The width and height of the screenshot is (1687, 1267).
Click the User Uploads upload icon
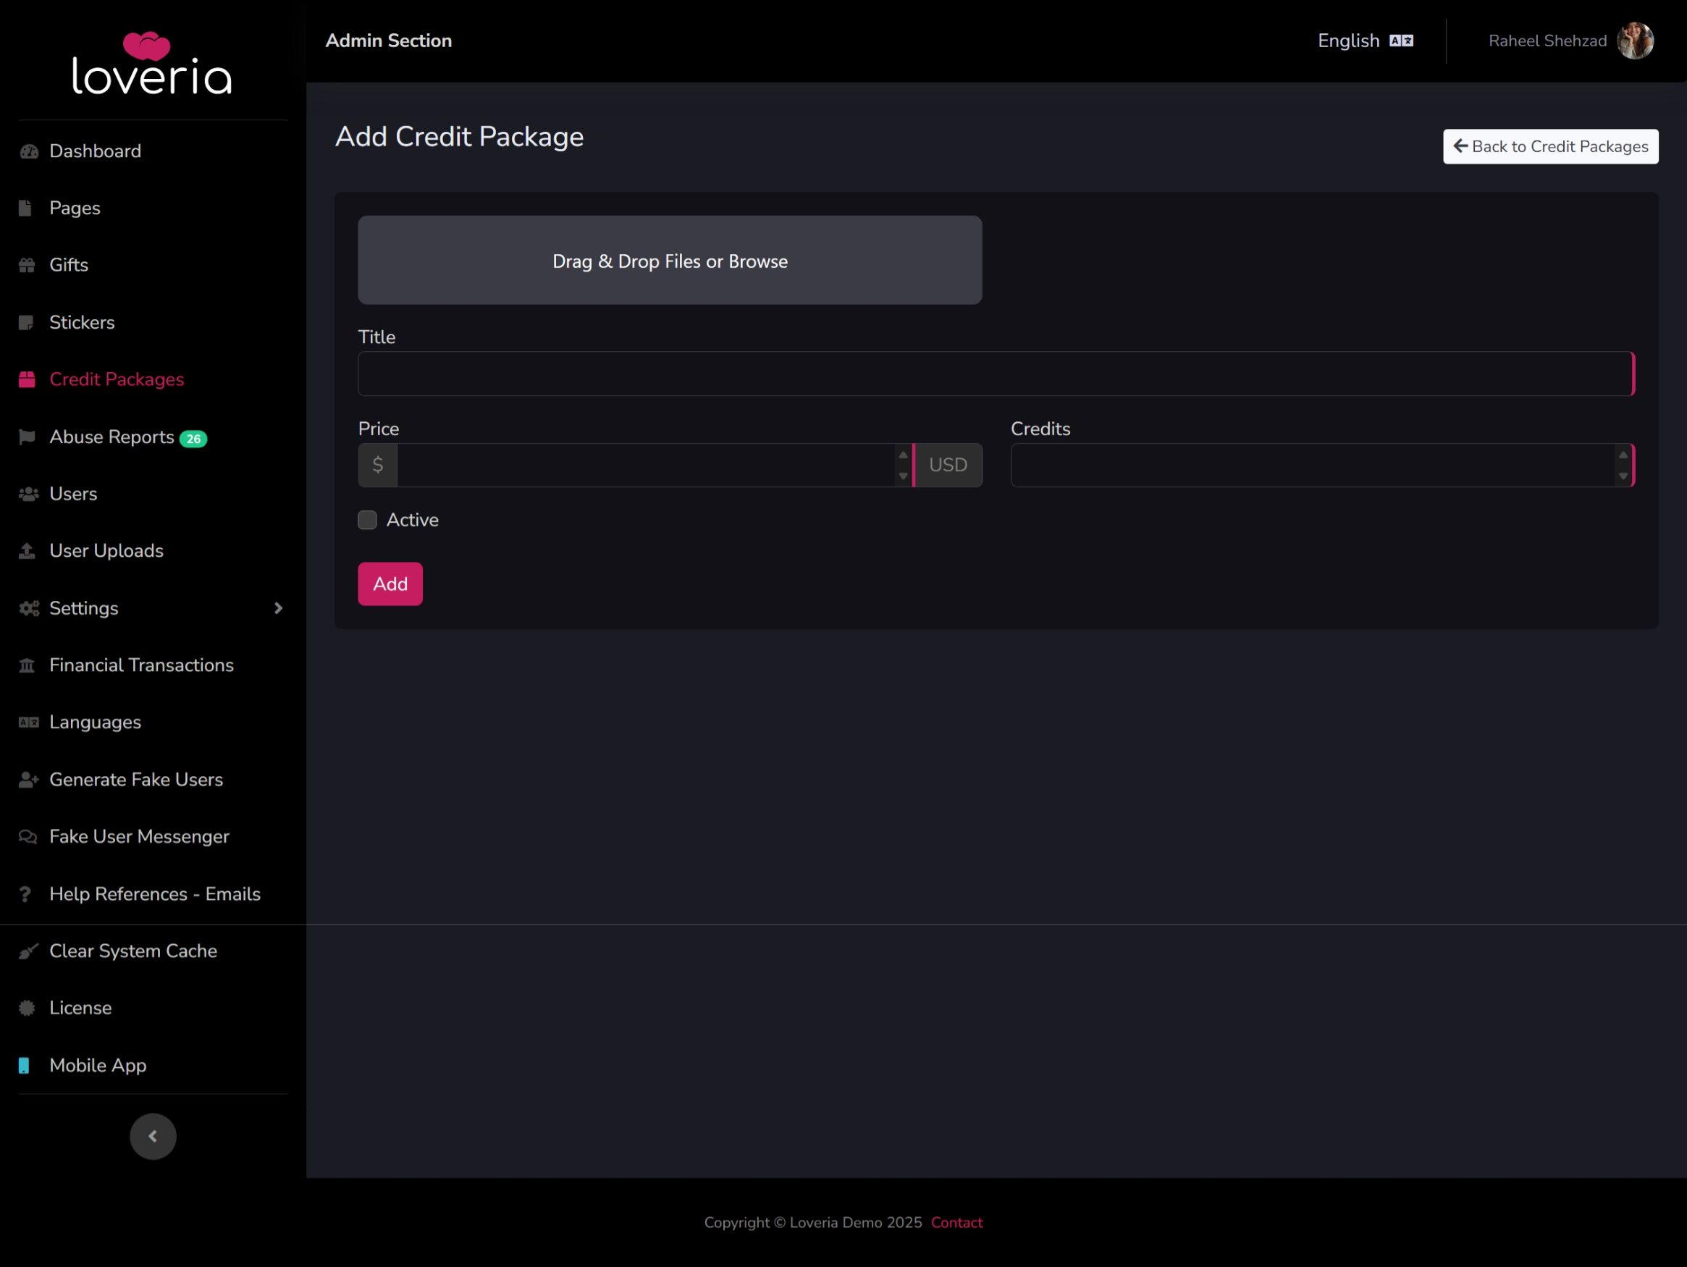pos(28,551)
